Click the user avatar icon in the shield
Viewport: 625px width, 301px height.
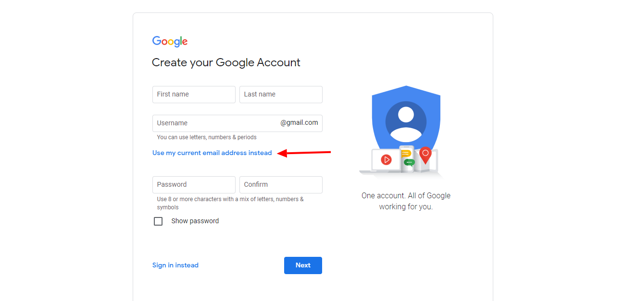[406, 121]
